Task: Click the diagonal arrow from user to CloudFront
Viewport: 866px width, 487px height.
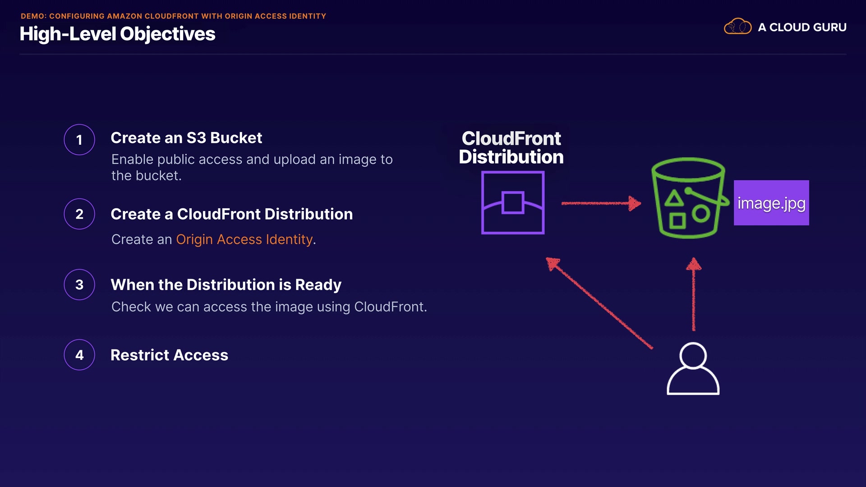Action: tap(600, 303)
